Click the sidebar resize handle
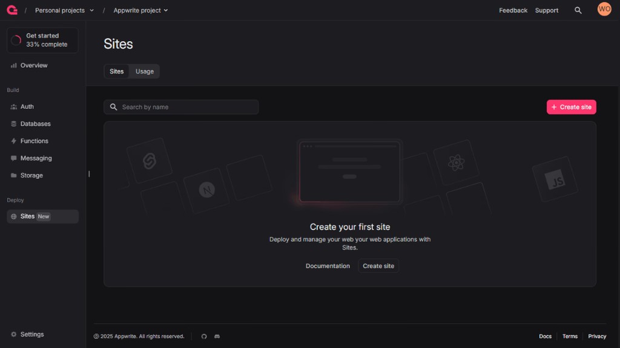Image resolution: width=620 pixels, height=348 pixels. [89, 174]
